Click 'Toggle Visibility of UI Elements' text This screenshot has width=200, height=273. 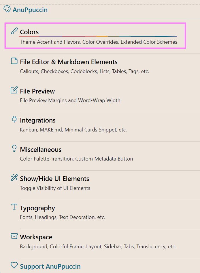55,188
